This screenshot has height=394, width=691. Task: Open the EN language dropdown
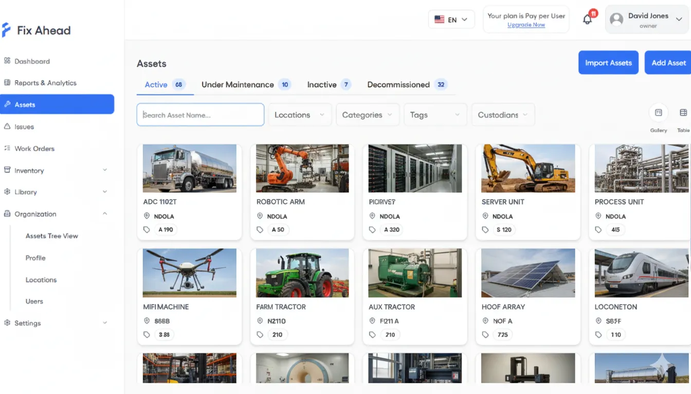pyautogui.click(x=451, y=19)
